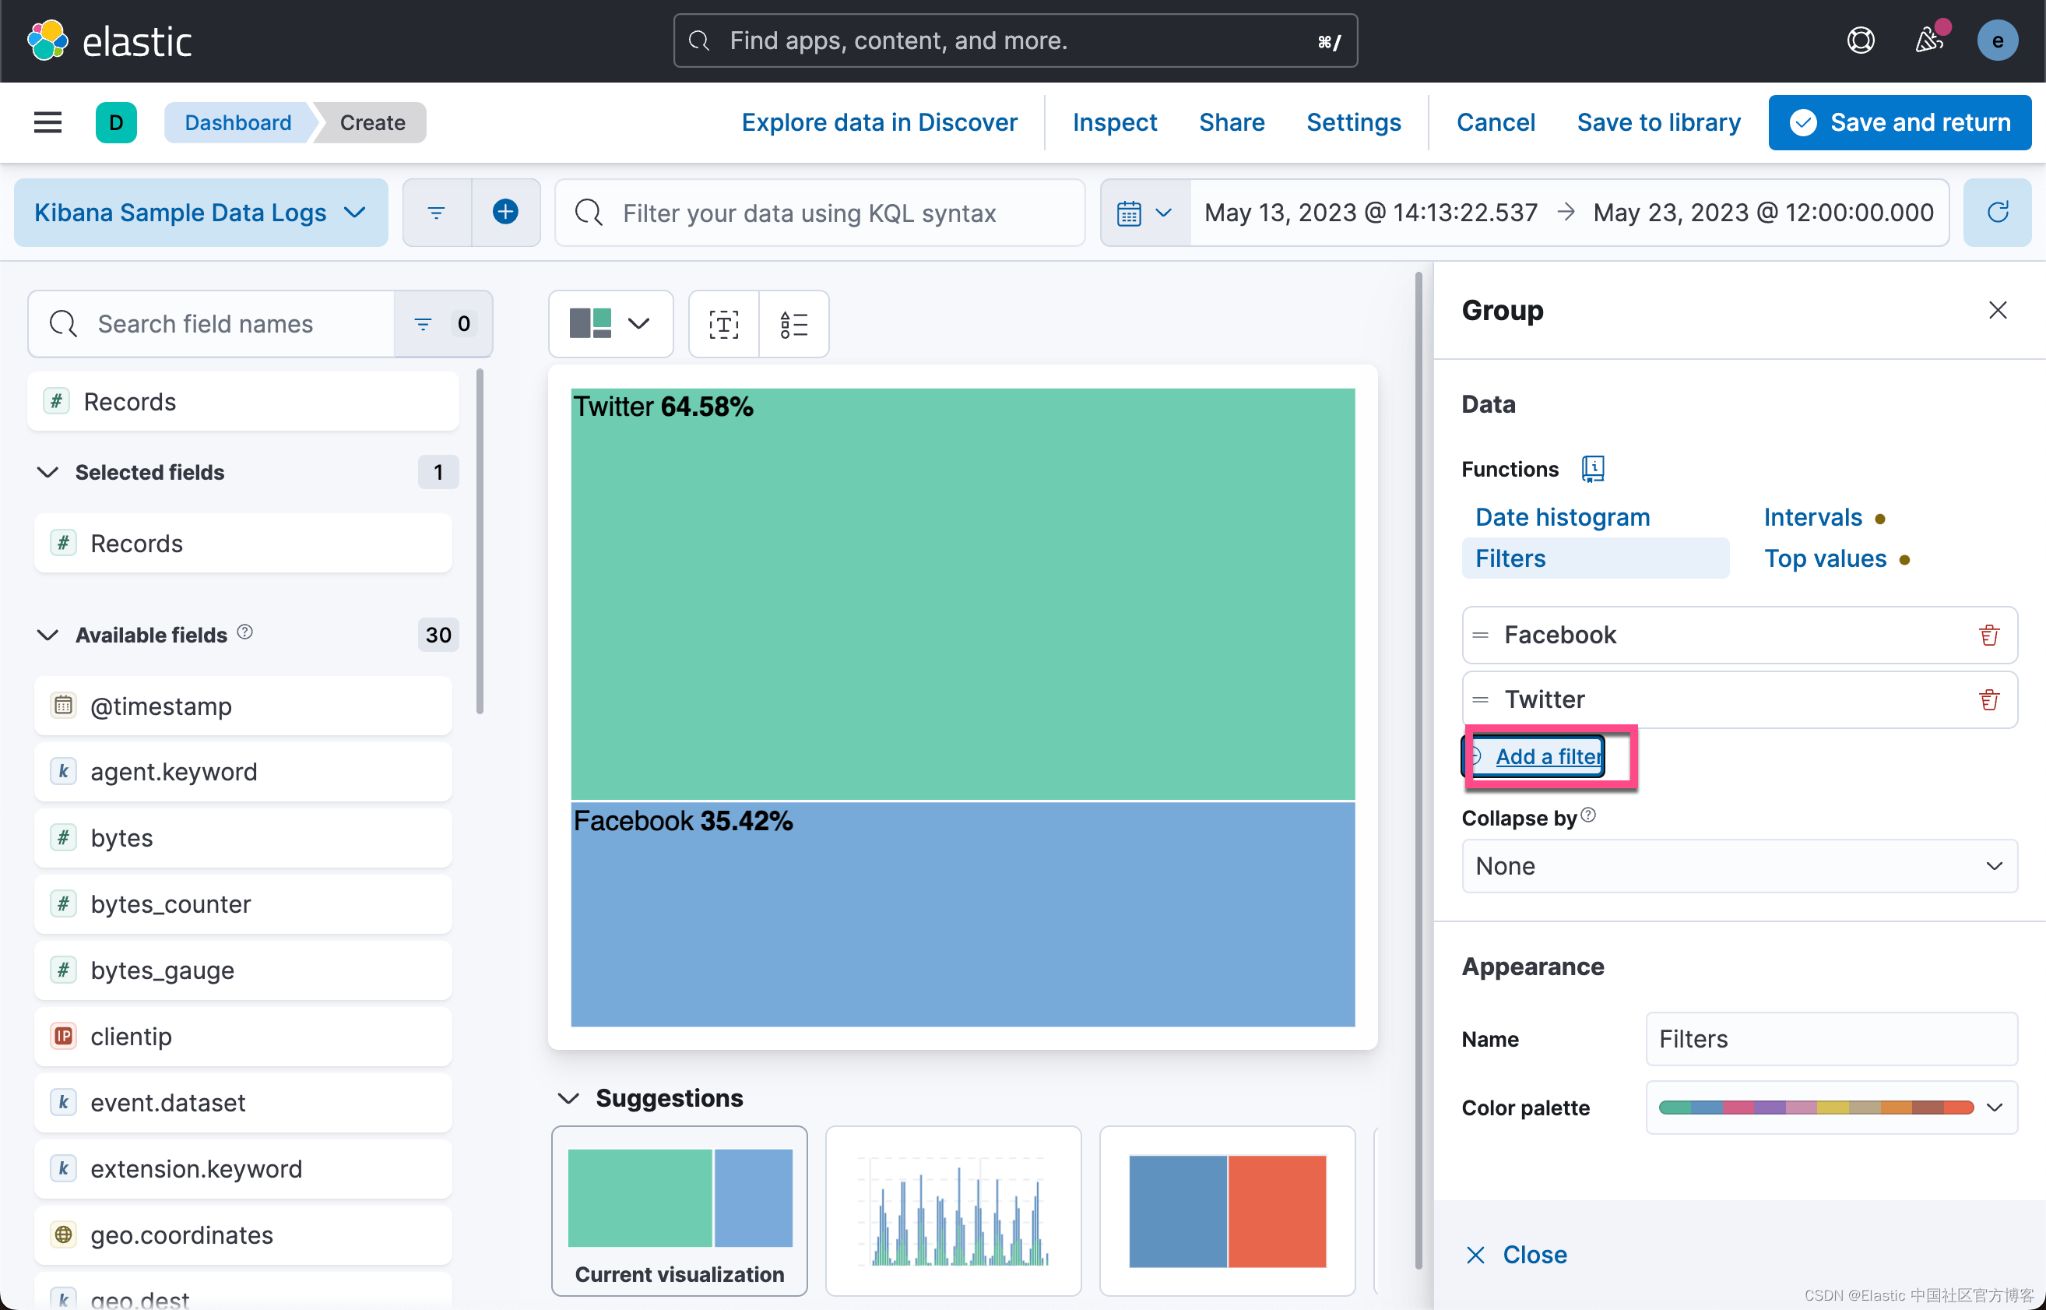The height and width of the screenshot is (1310, 2046).
Task: Click the Elastic logo
Action: point(109,40)
